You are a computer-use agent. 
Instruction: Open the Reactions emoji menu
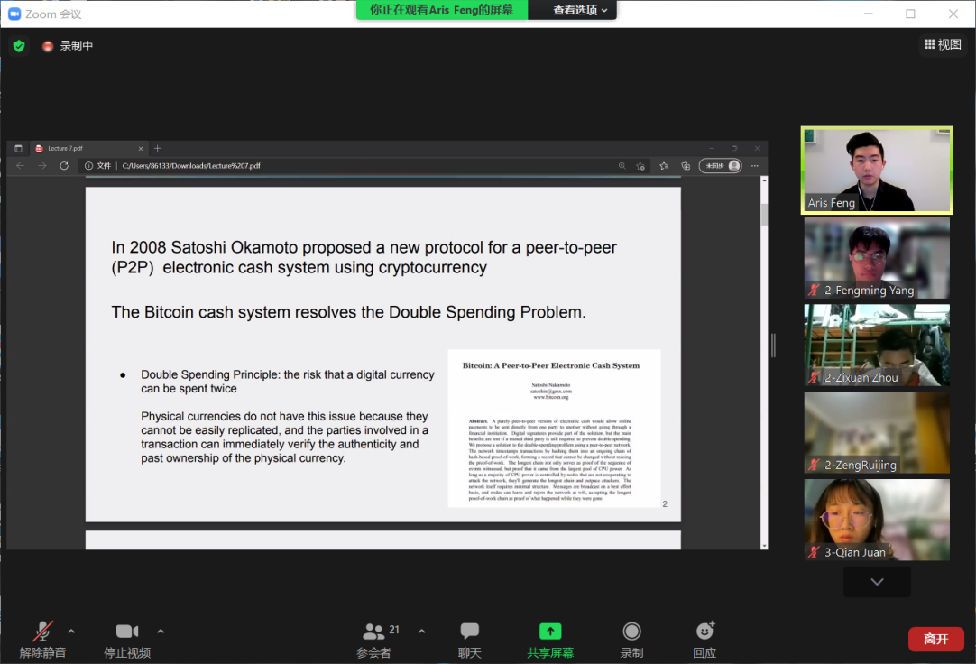tap(704, 632)
